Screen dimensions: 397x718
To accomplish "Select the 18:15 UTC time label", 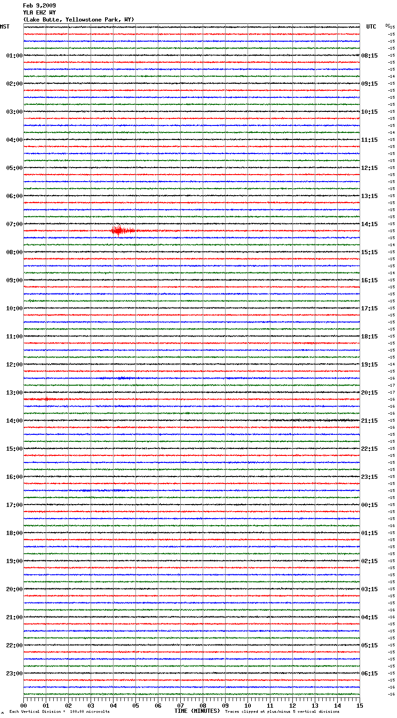I will point(369,337).
